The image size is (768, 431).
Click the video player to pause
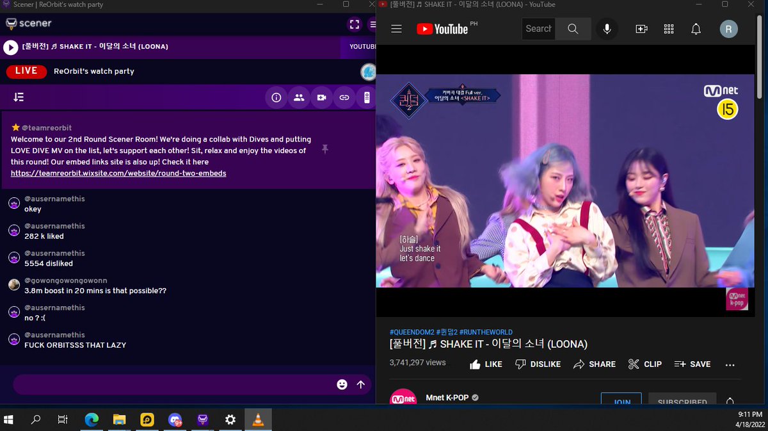tap(566, 181)
